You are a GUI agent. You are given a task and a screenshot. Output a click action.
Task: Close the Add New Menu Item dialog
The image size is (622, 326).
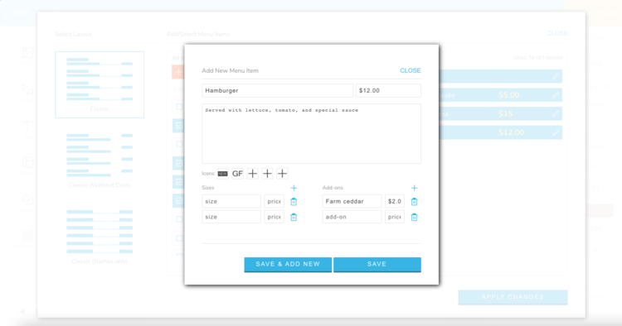click(x=411, y=70)
